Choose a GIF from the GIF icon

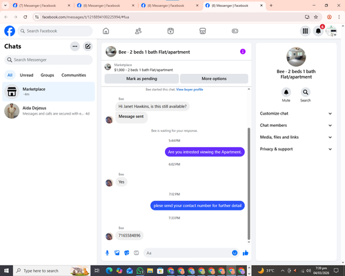(x=137, y=253)
